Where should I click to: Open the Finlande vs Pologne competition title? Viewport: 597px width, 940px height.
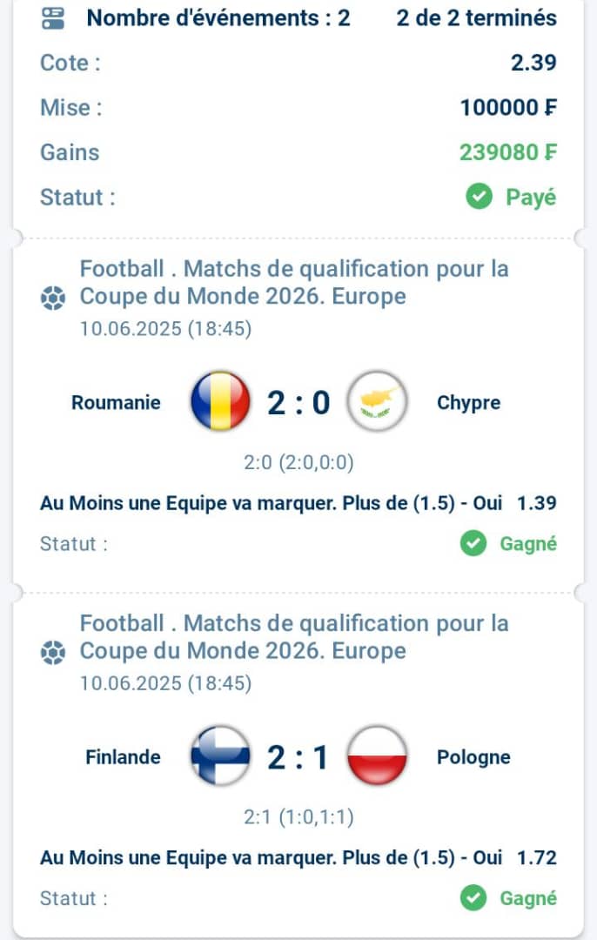293,637
